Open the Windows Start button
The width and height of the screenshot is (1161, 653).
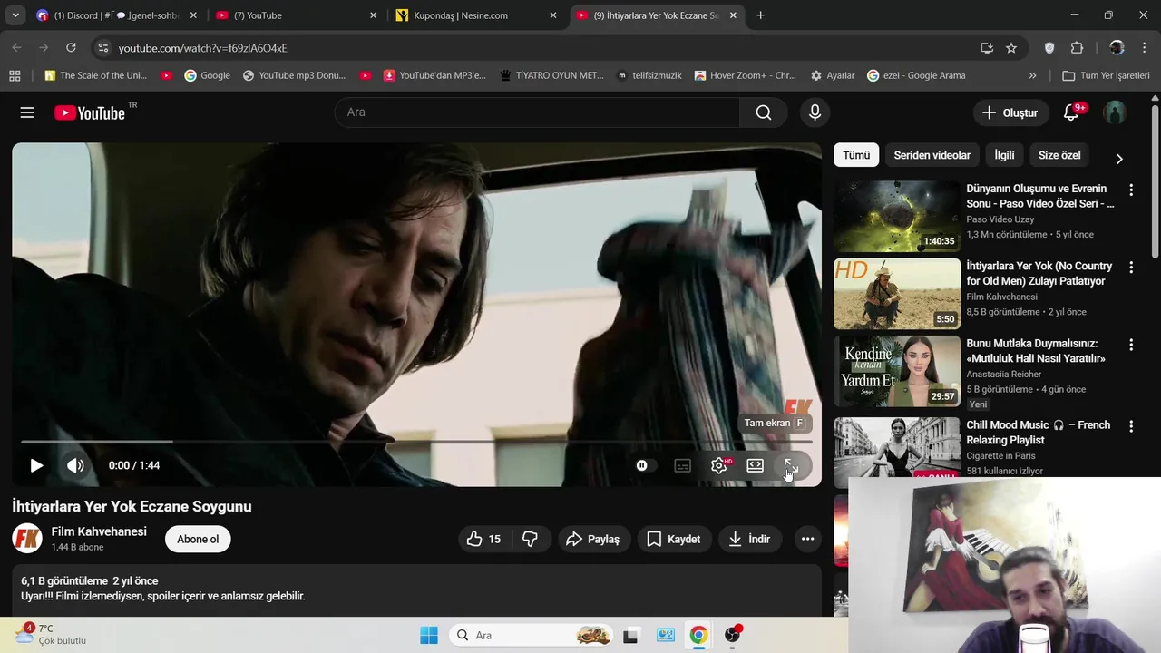429,635
